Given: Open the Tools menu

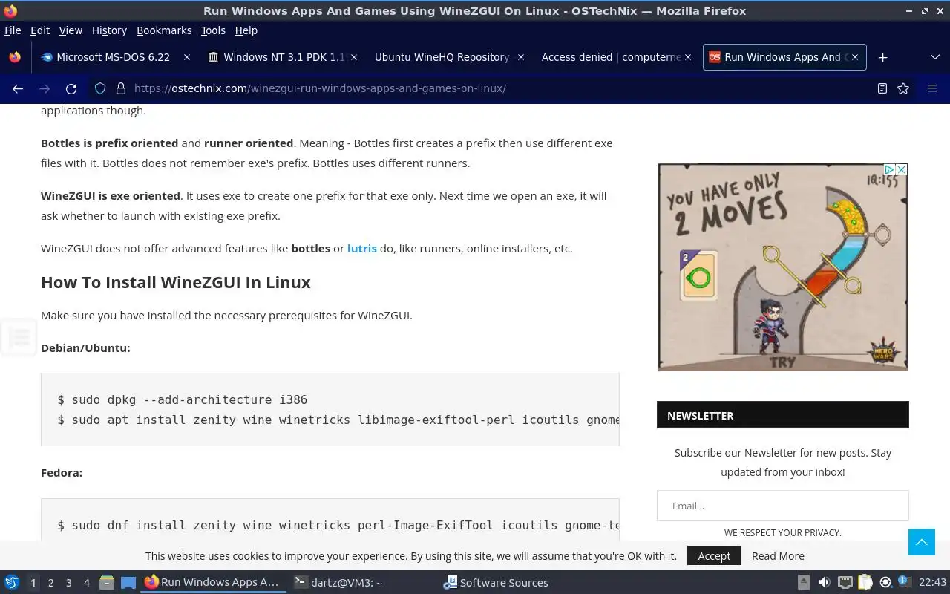Looking at the screenshot, I should pyautogui.click(x=213, y=30).
